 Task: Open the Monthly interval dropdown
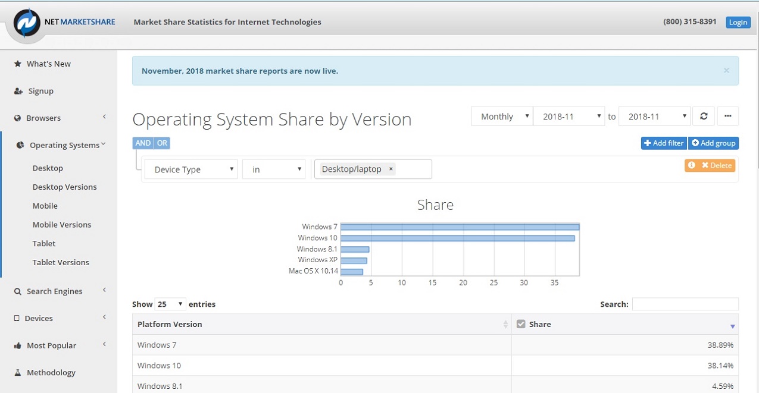[x=502, y=117]
